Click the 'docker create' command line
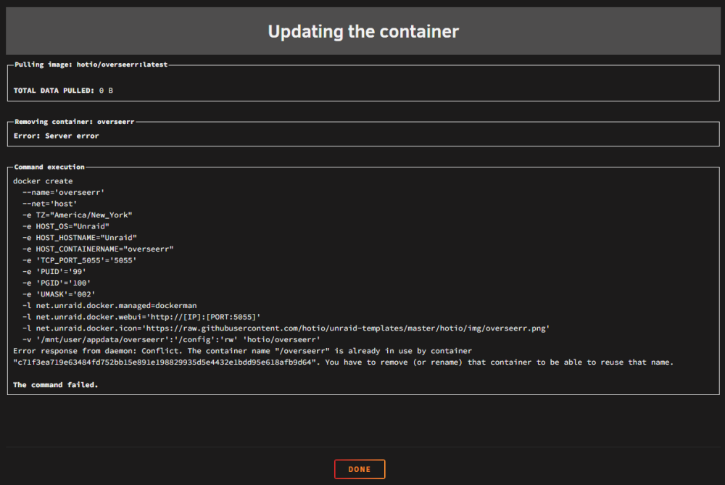 pos(43,181)
